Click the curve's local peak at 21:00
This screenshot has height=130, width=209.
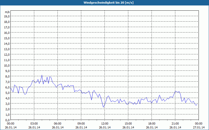pos(176,92)
